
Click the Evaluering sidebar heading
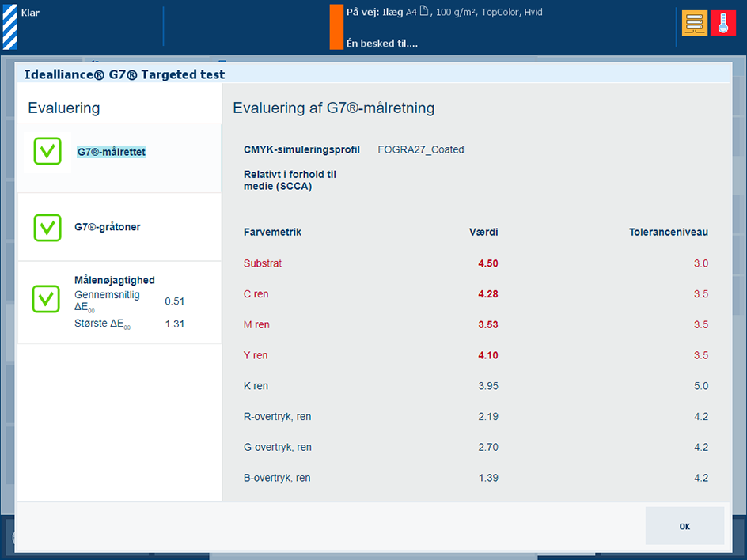pyautogui.click(x=64, y=108)
